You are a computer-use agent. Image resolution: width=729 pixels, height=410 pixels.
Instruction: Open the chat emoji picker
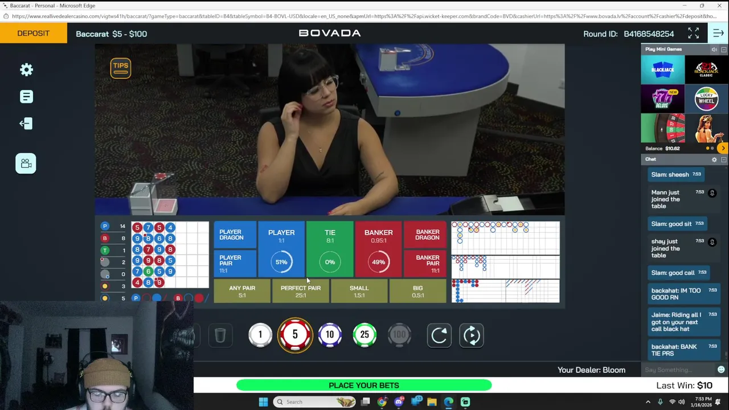(721, 370)
